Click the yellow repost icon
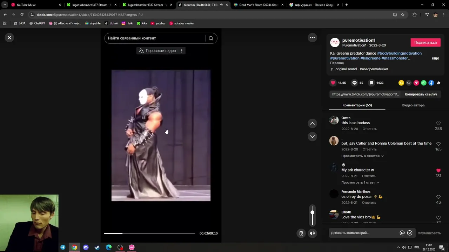The width and height of the screenshot is (449, 252). (401, 83)
